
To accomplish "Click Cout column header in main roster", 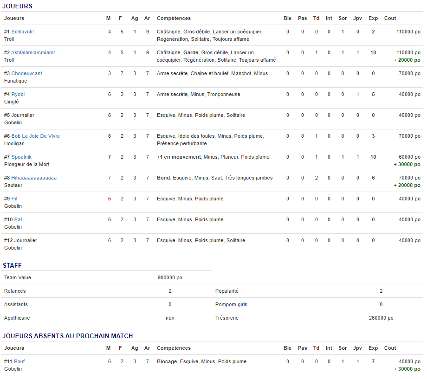I will (390, 18).
